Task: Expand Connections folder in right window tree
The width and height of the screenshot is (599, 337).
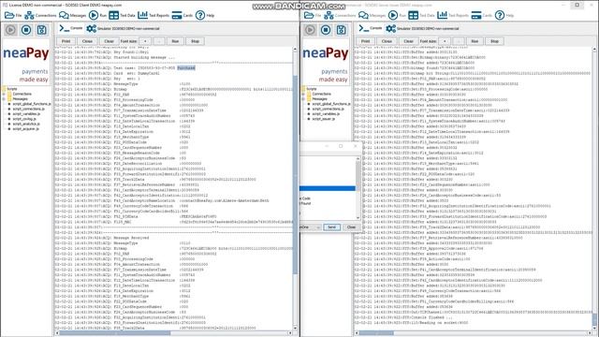Action: [x=303, y=94]
